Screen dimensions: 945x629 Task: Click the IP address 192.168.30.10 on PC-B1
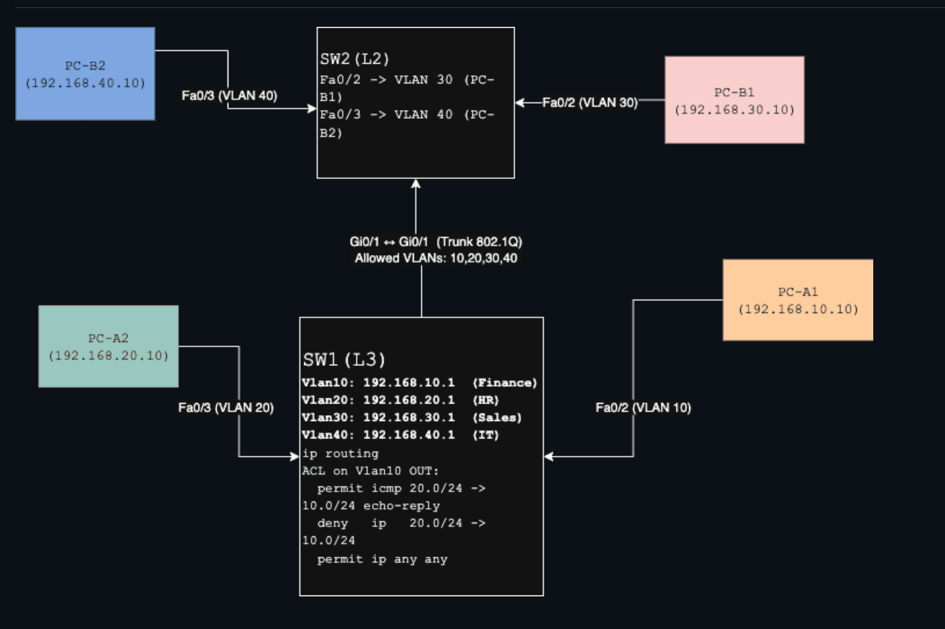[x=734, y=111]
